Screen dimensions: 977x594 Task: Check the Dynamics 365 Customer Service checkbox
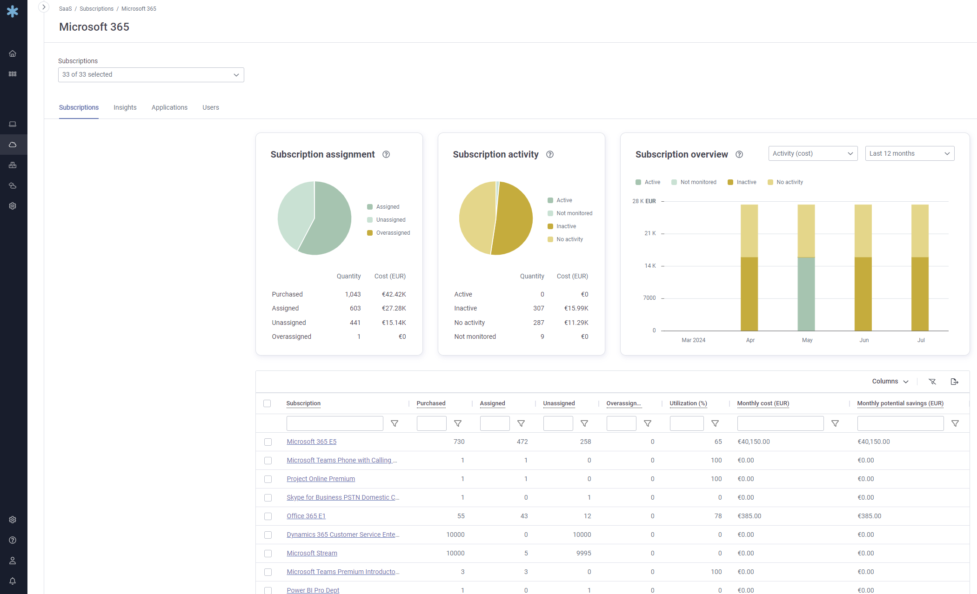[x=268, y=535]
